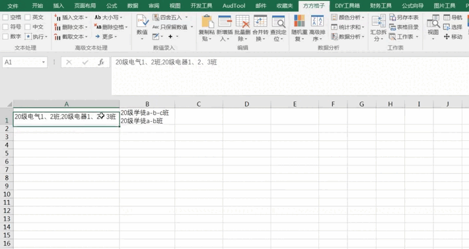Switch to the 数据 tab
This screenshot has height=249, width=469.
[x=133, y=6]
